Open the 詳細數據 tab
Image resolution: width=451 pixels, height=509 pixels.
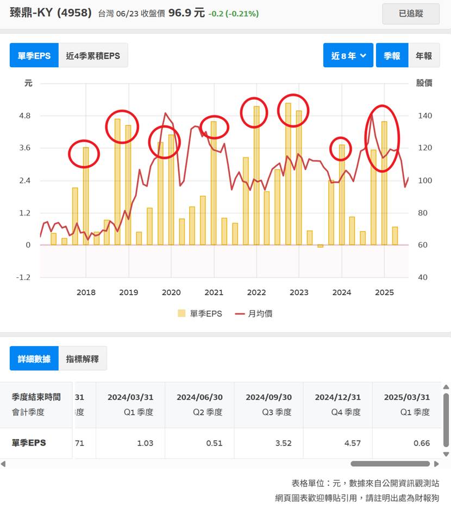pyautogui.click(x=34, y=359)
